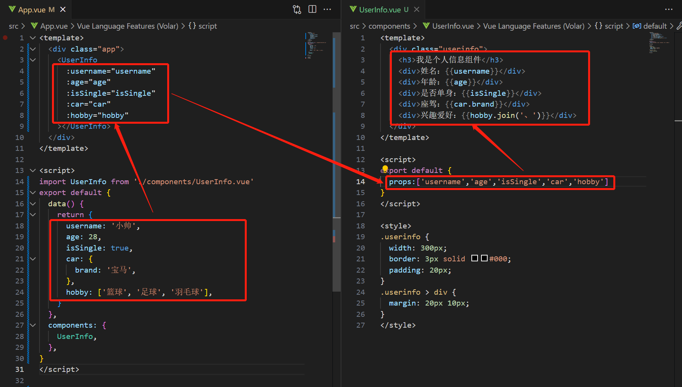This screenshot has height=387, width=682.
Task: Click the {{car.brand}} template line
Action: 464,104
